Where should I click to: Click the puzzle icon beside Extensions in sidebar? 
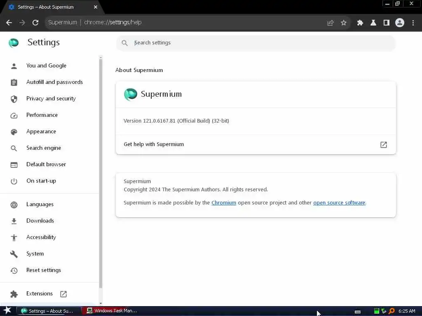[14, 294]
